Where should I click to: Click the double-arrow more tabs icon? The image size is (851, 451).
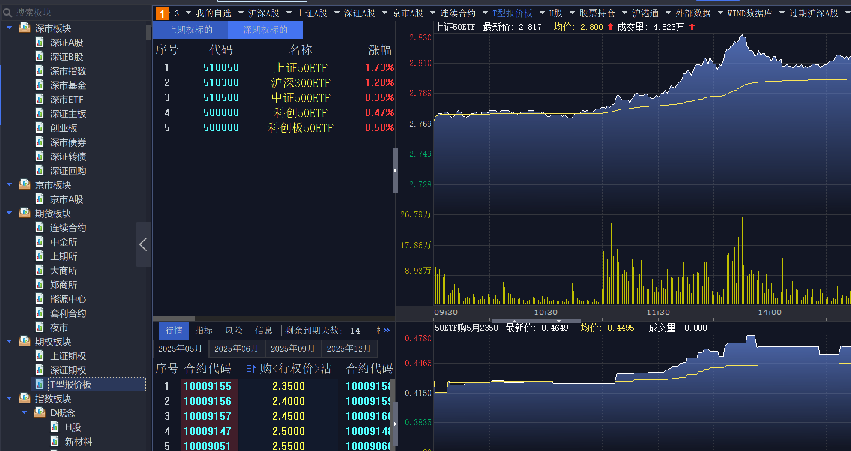(x=387, y=330)
